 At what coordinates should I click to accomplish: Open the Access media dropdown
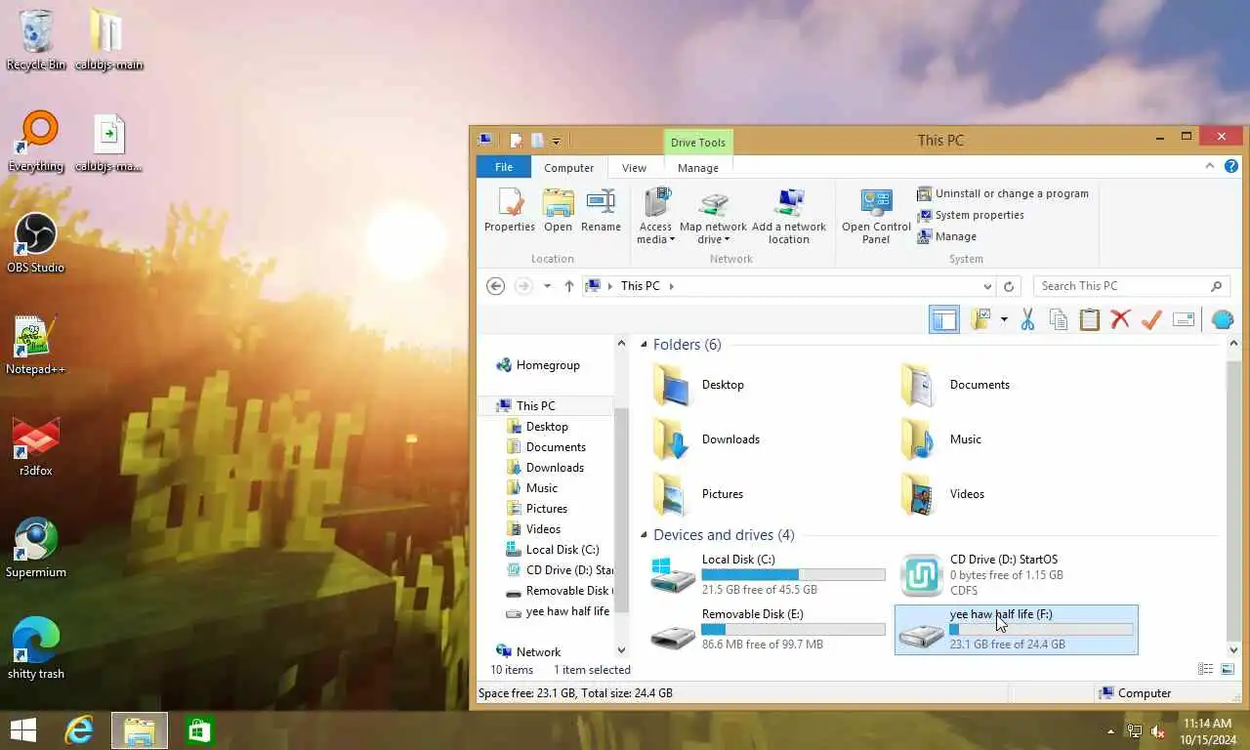pyautogui.click(x=655, y=217)
